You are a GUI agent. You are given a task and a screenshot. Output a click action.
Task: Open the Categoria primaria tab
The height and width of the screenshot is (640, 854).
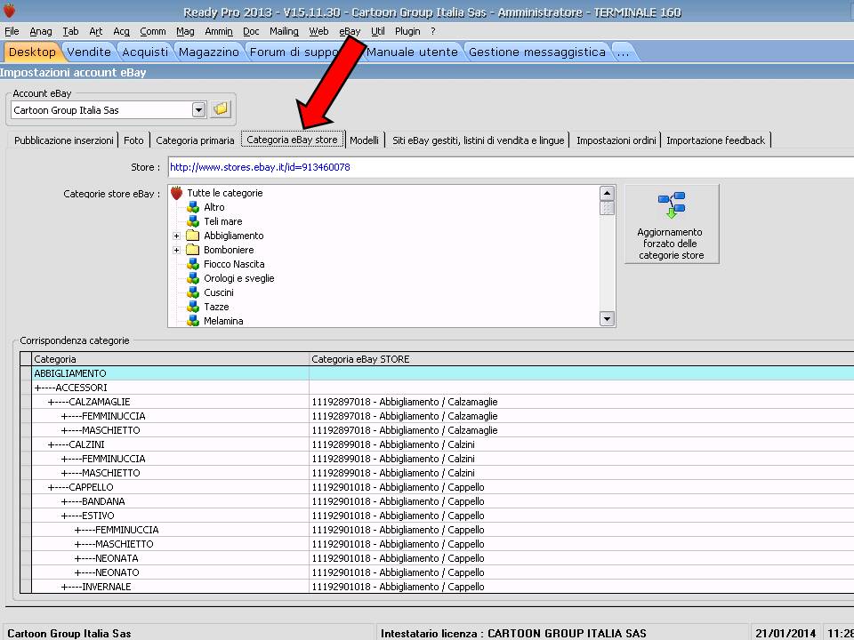(x=195, y=140)
